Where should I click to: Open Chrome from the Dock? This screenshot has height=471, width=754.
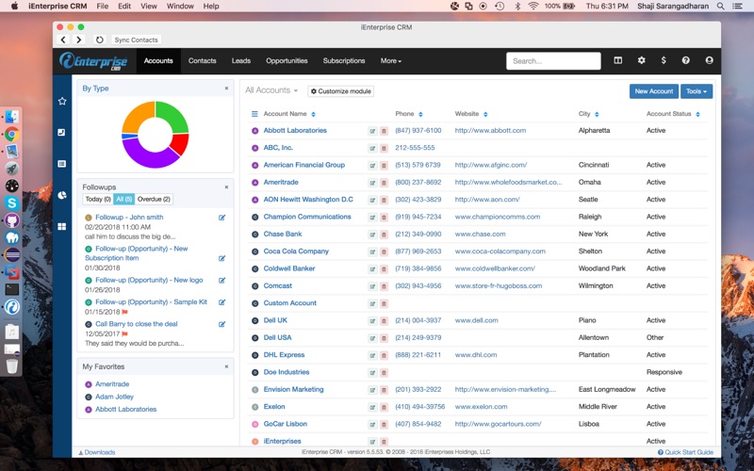12,135
